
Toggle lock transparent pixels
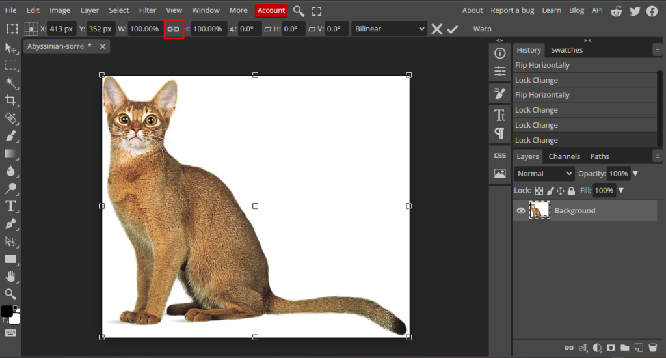(x=539, y=191)
